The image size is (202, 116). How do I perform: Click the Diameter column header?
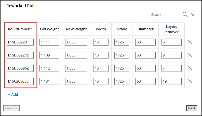[x=145, y=29]
